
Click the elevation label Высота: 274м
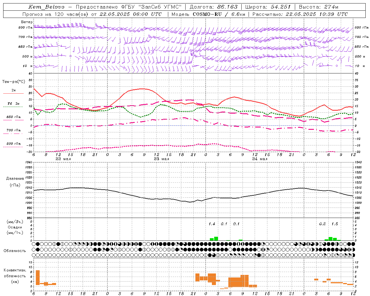[x=319, y=7]
